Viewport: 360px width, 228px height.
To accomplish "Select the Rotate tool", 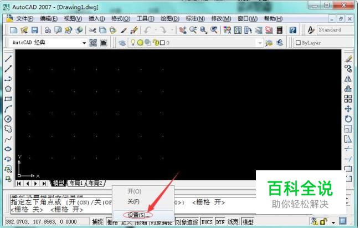I will [x=348, y=119].
